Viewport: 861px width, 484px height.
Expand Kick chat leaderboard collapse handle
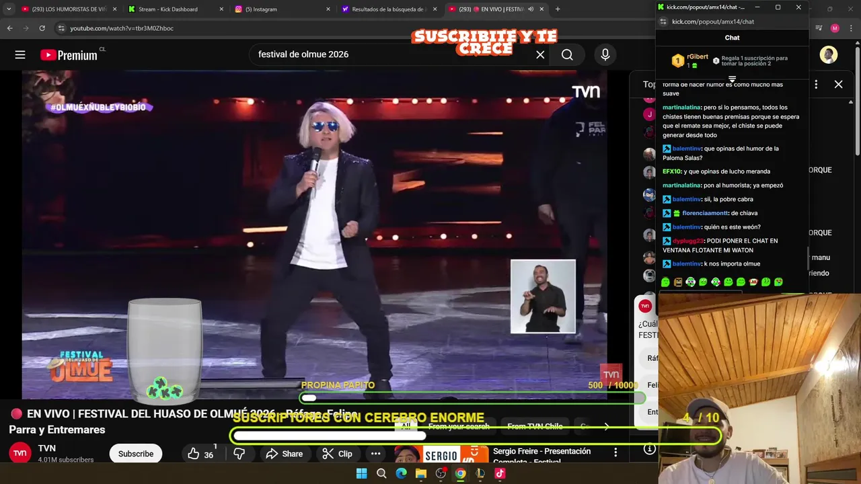pyautogui.click(x=732, y=79)
